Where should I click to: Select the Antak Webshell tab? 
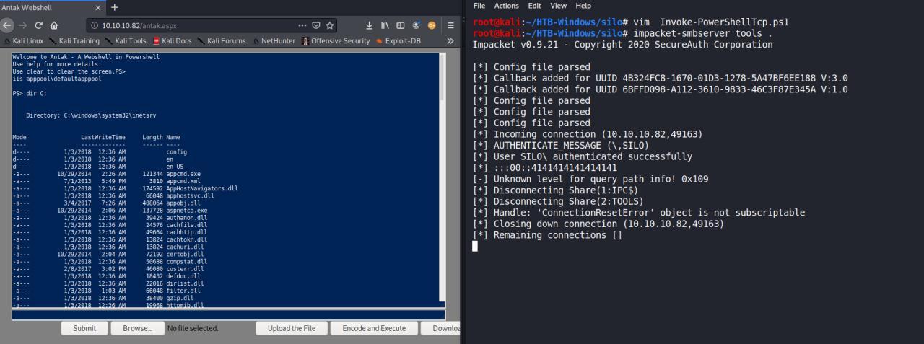tap(51, 7)
